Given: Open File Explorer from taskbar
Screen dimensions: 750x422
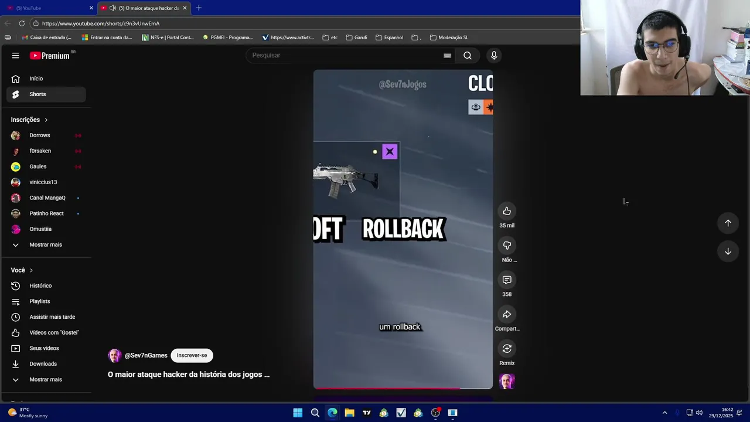Looking at the screenshot, I should click(x=349, y=413).
